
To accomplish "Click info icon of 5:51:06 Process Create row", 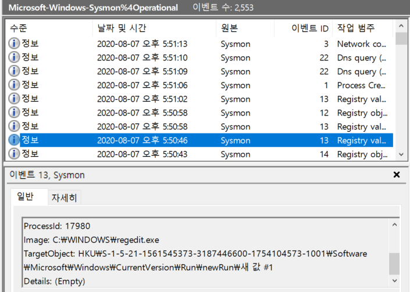I will click(14, 85).
